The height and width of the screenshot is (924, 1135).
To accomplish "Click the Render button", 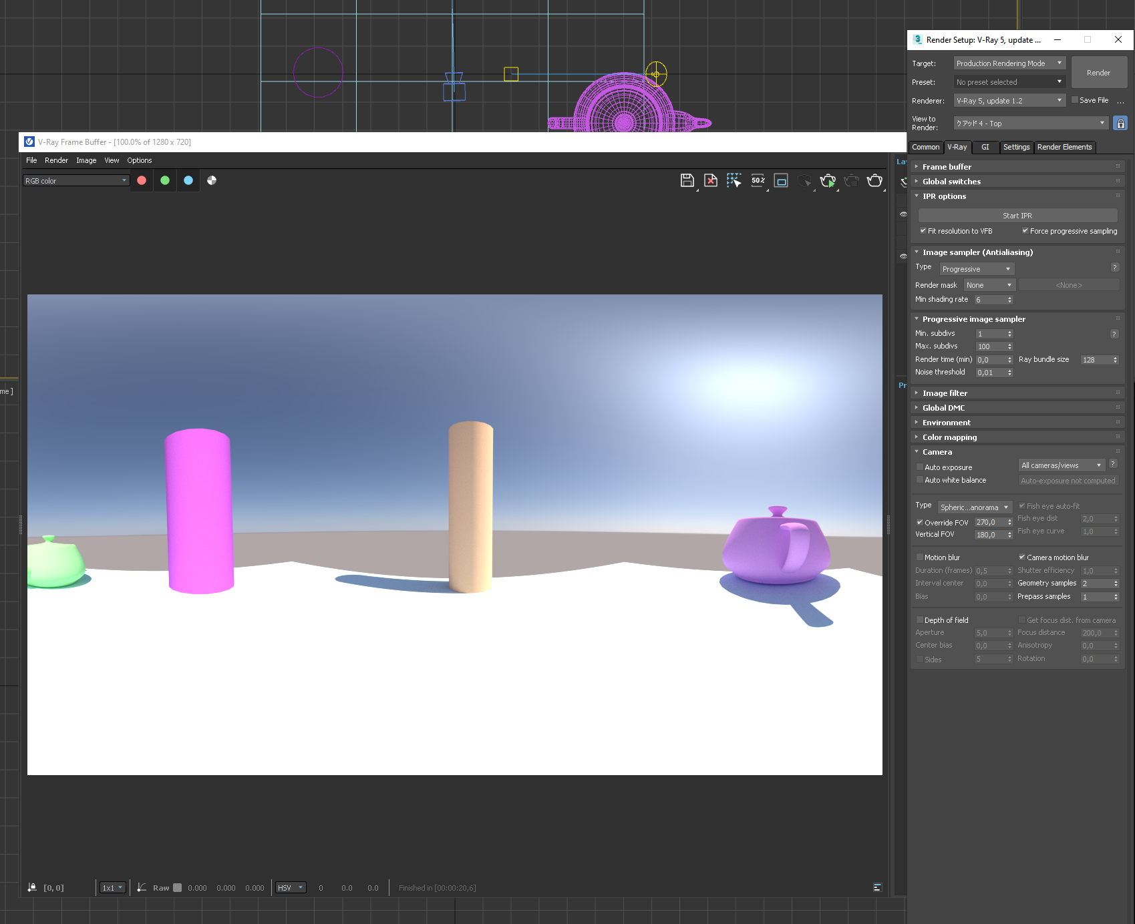I will pos(1099,73).
